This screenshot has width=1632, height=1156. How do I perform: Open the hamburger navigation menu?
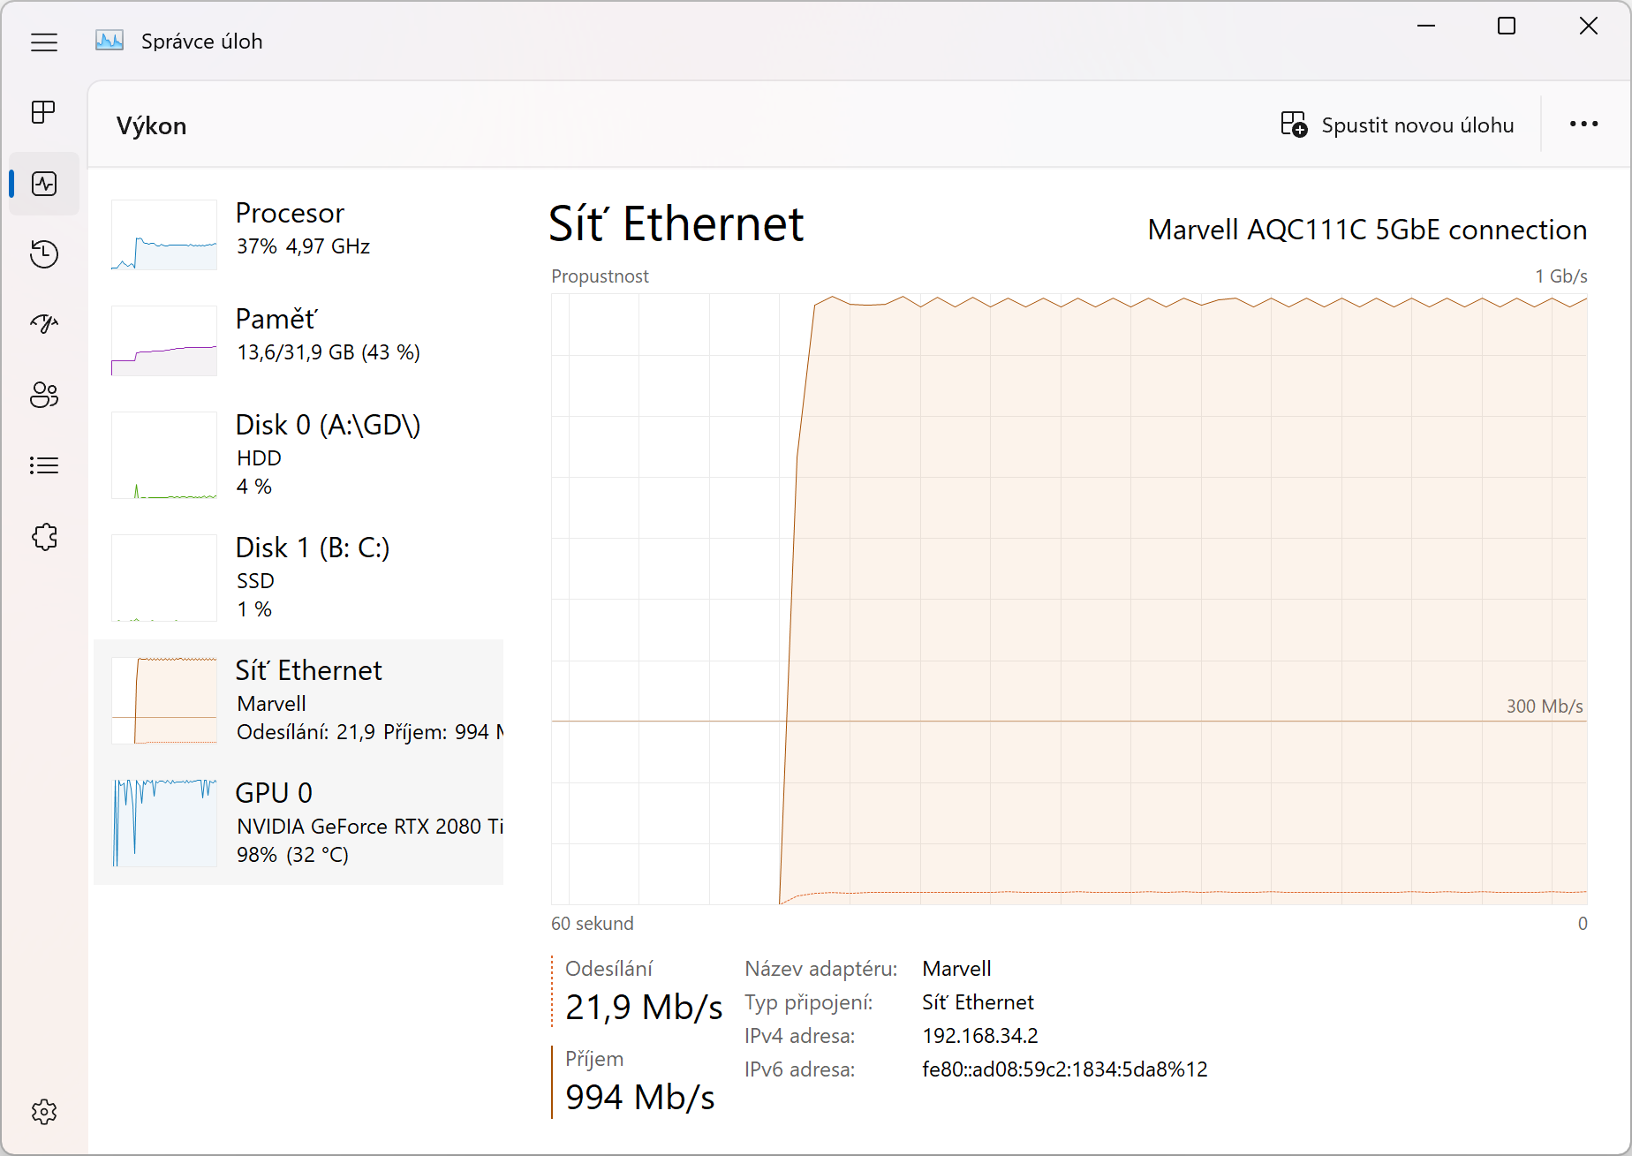tap(44, 42)
